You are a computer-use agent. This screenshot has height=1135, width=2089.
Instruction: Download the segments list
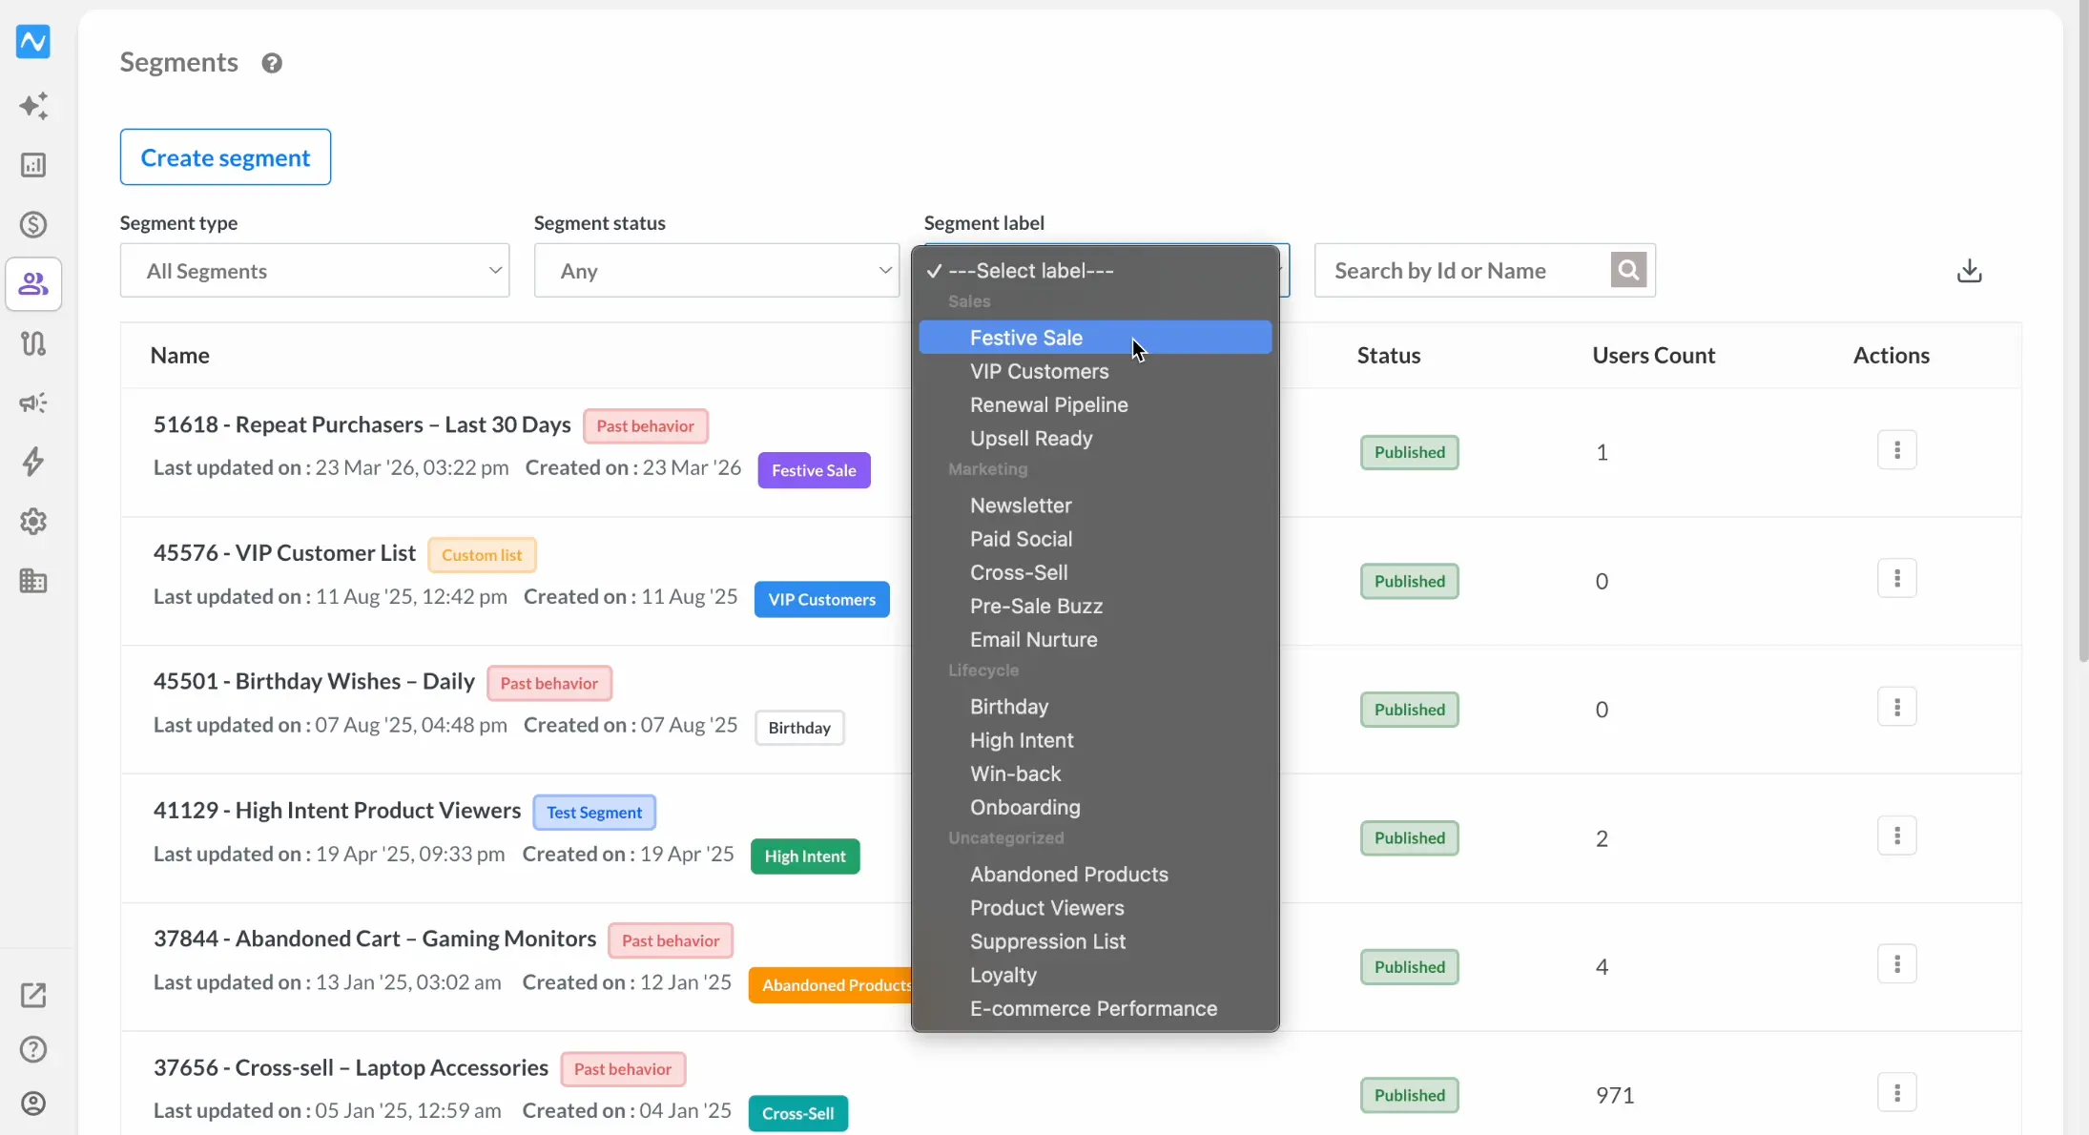[1969, 271]
